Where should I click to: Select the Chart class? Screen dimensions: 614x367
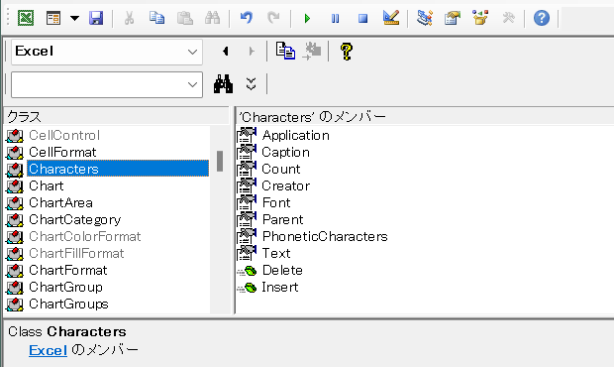point(47,185)
